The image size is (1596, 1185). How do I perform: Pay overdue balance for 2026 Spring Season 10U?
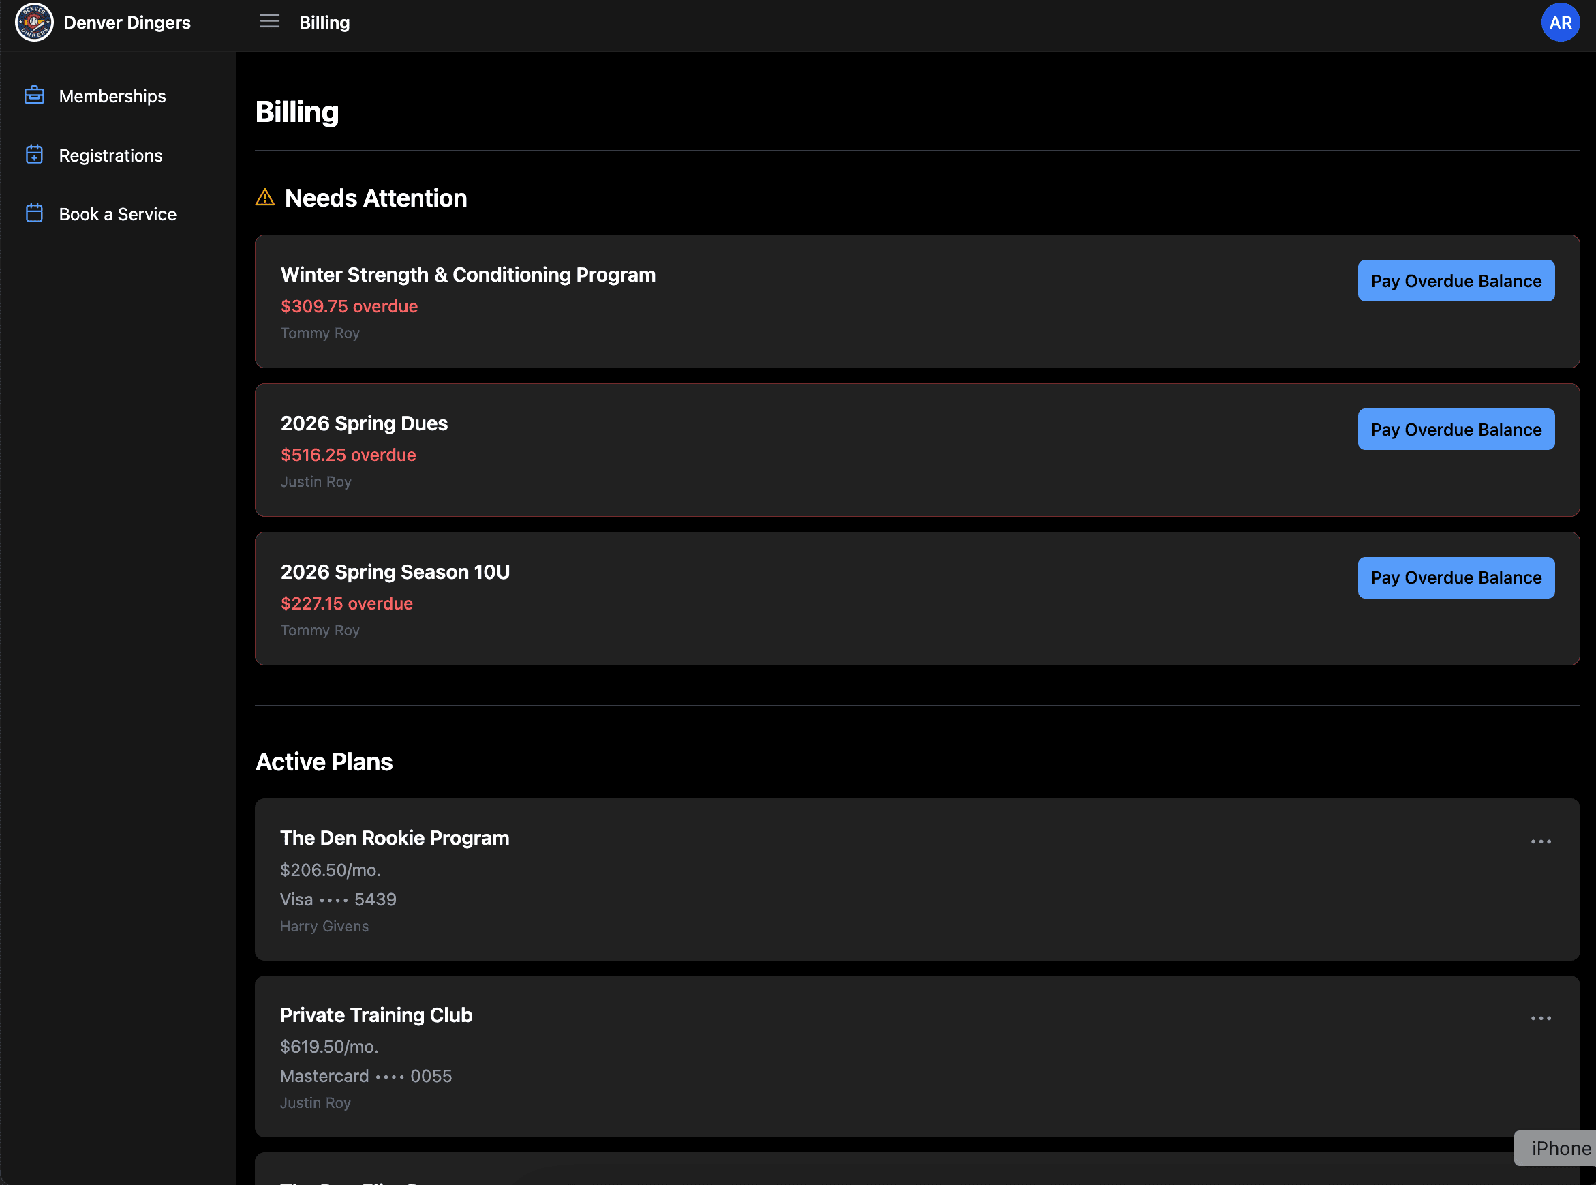(1456, 577)
